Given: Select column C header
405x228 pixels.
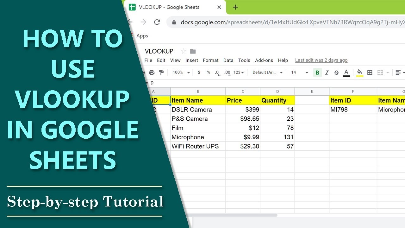Looking at the screenshot, I should click(243, 92).
